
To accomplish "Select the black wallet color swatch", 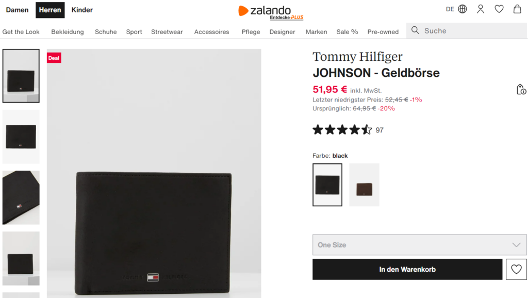I will [x=327, y=185].
